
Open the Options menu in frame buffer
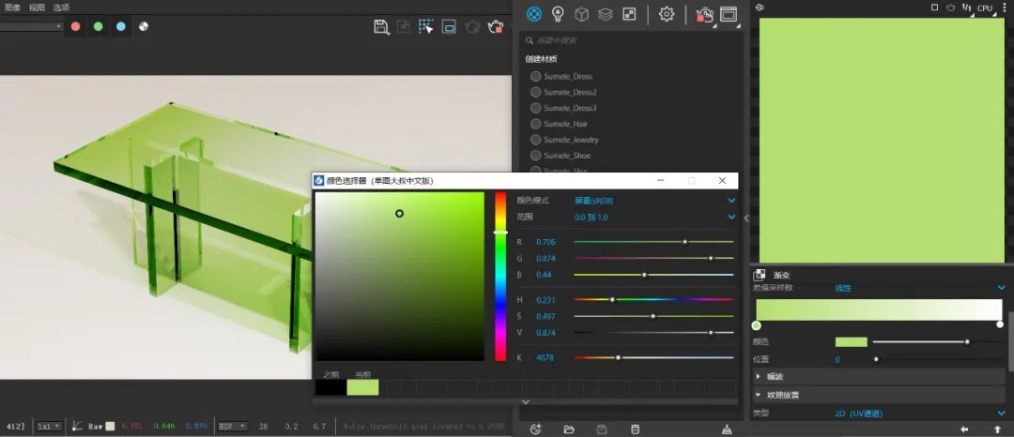point(61,8)
